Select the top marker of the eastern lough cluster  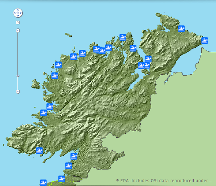148,59
